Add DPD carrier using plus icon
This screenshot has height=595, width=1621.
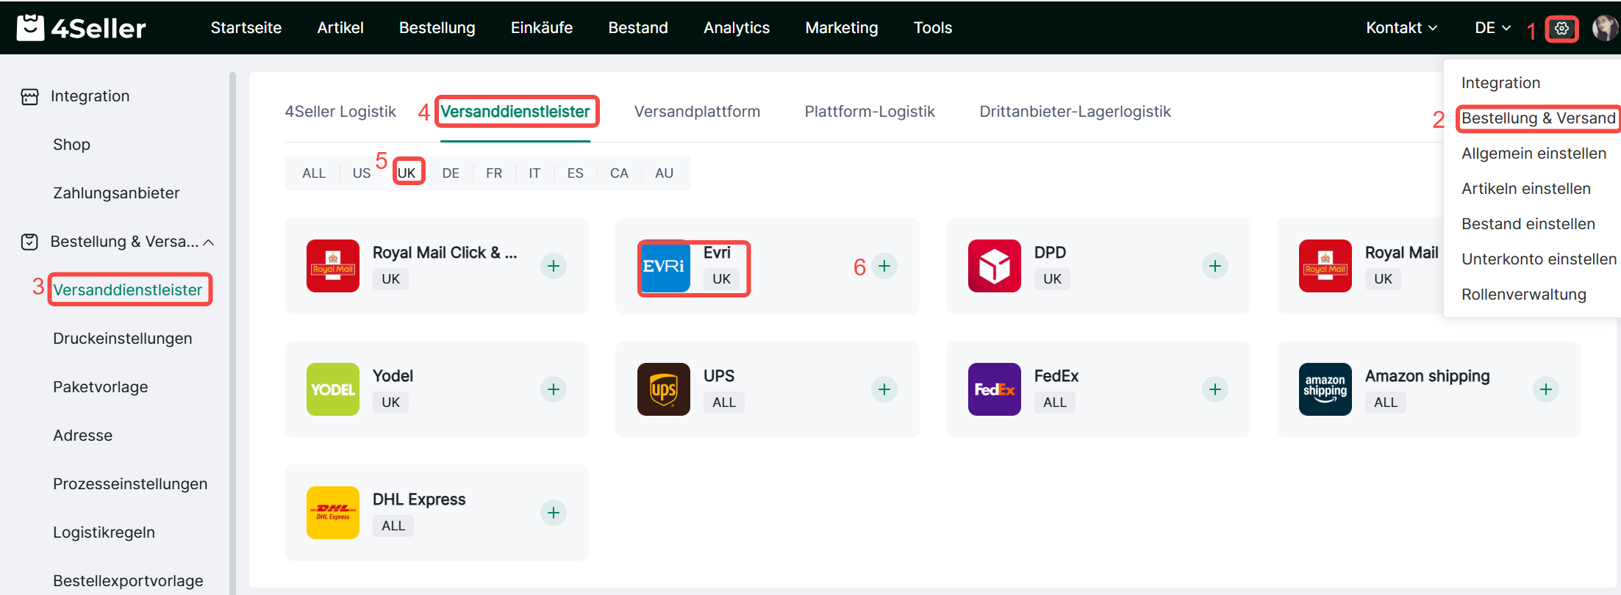point(1214,266)
